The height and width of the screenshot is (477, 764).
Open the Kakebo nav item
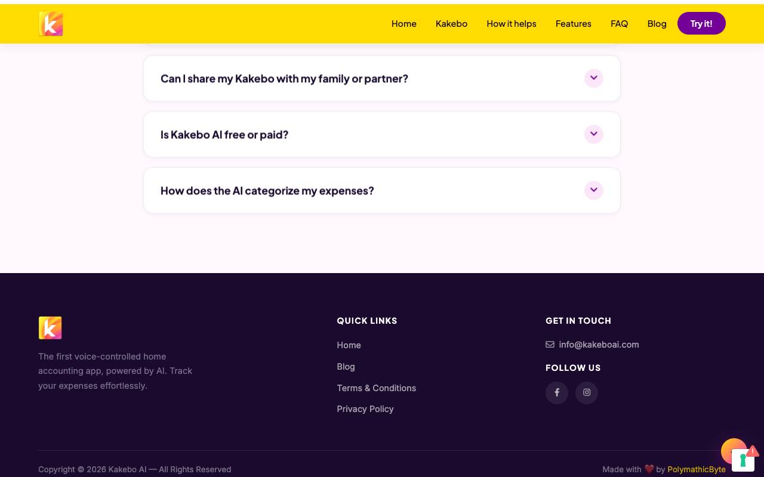click(x=451, y=24)
